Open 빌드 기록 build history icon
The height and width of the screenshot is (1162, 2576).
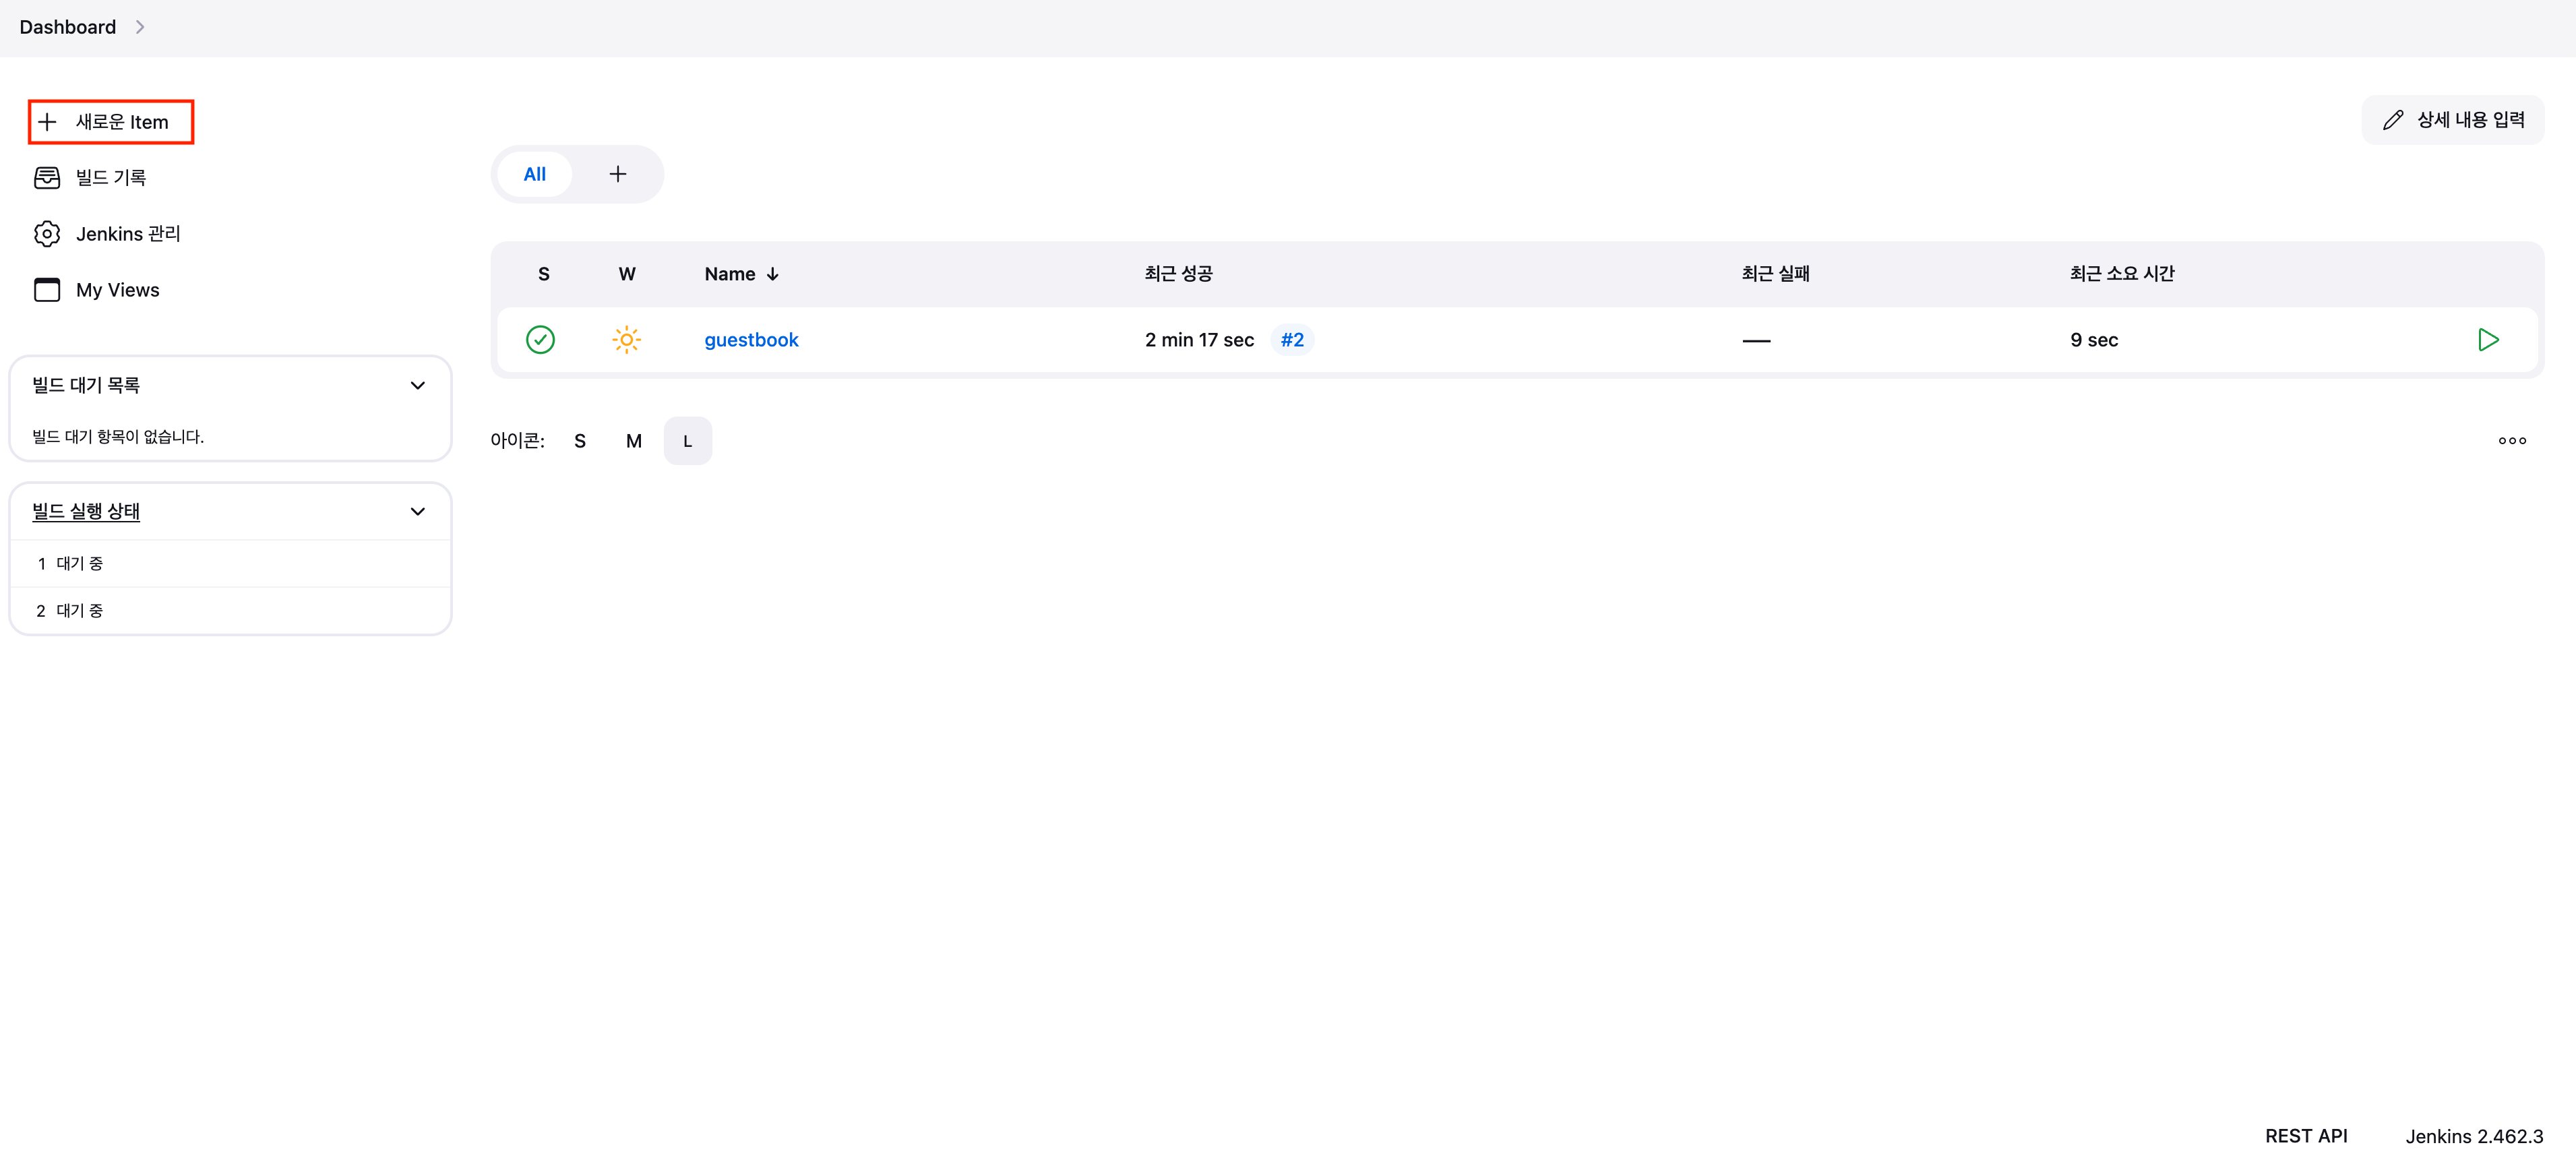tap(47, 178)
